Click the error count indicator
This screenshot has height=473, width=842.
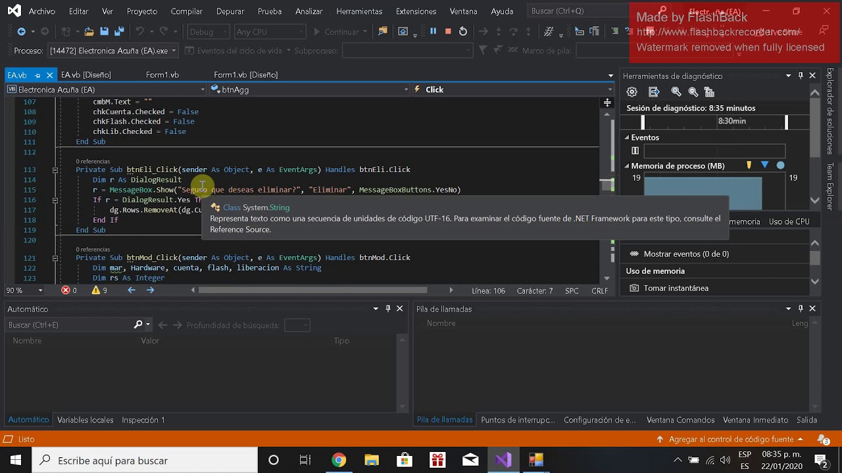click(69, 290)
